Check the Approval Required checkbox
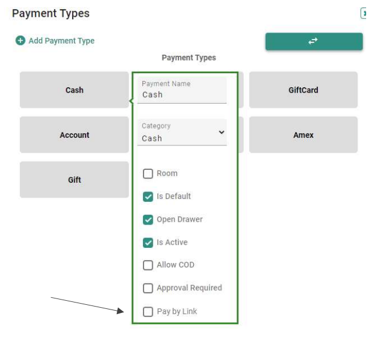This screenshot has width=383, height=338. click(148, 288)
